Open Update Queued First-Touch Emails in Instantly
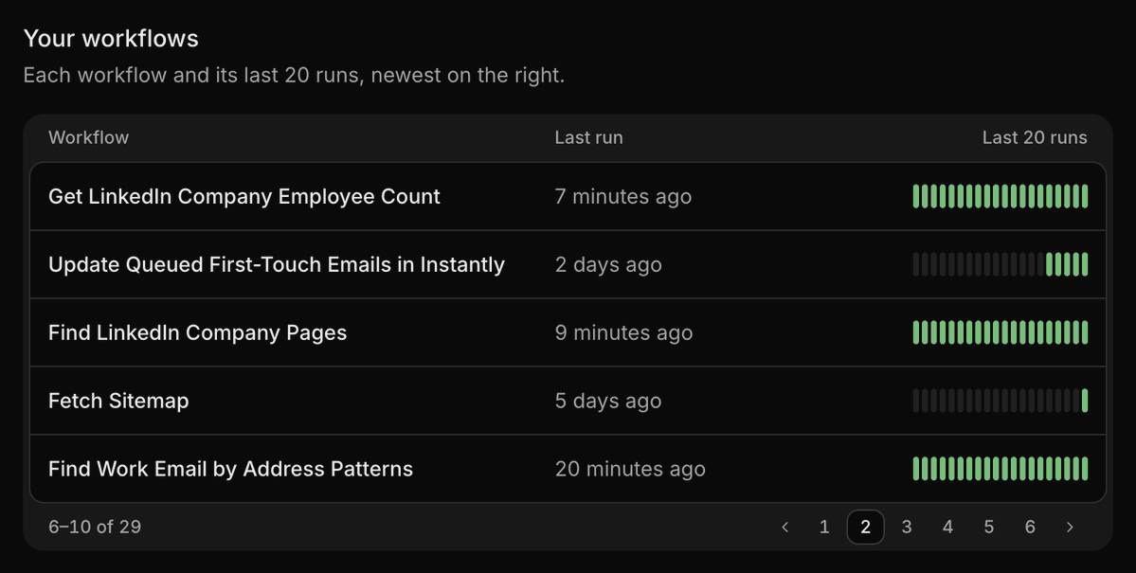Image resolution: width=1136 pixels, height=573 pixels. pos(277,264)
